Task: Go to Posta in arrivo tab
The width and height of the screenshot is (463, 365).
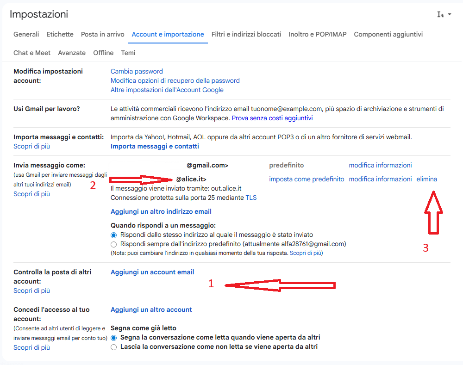Action: pos(102,34)
